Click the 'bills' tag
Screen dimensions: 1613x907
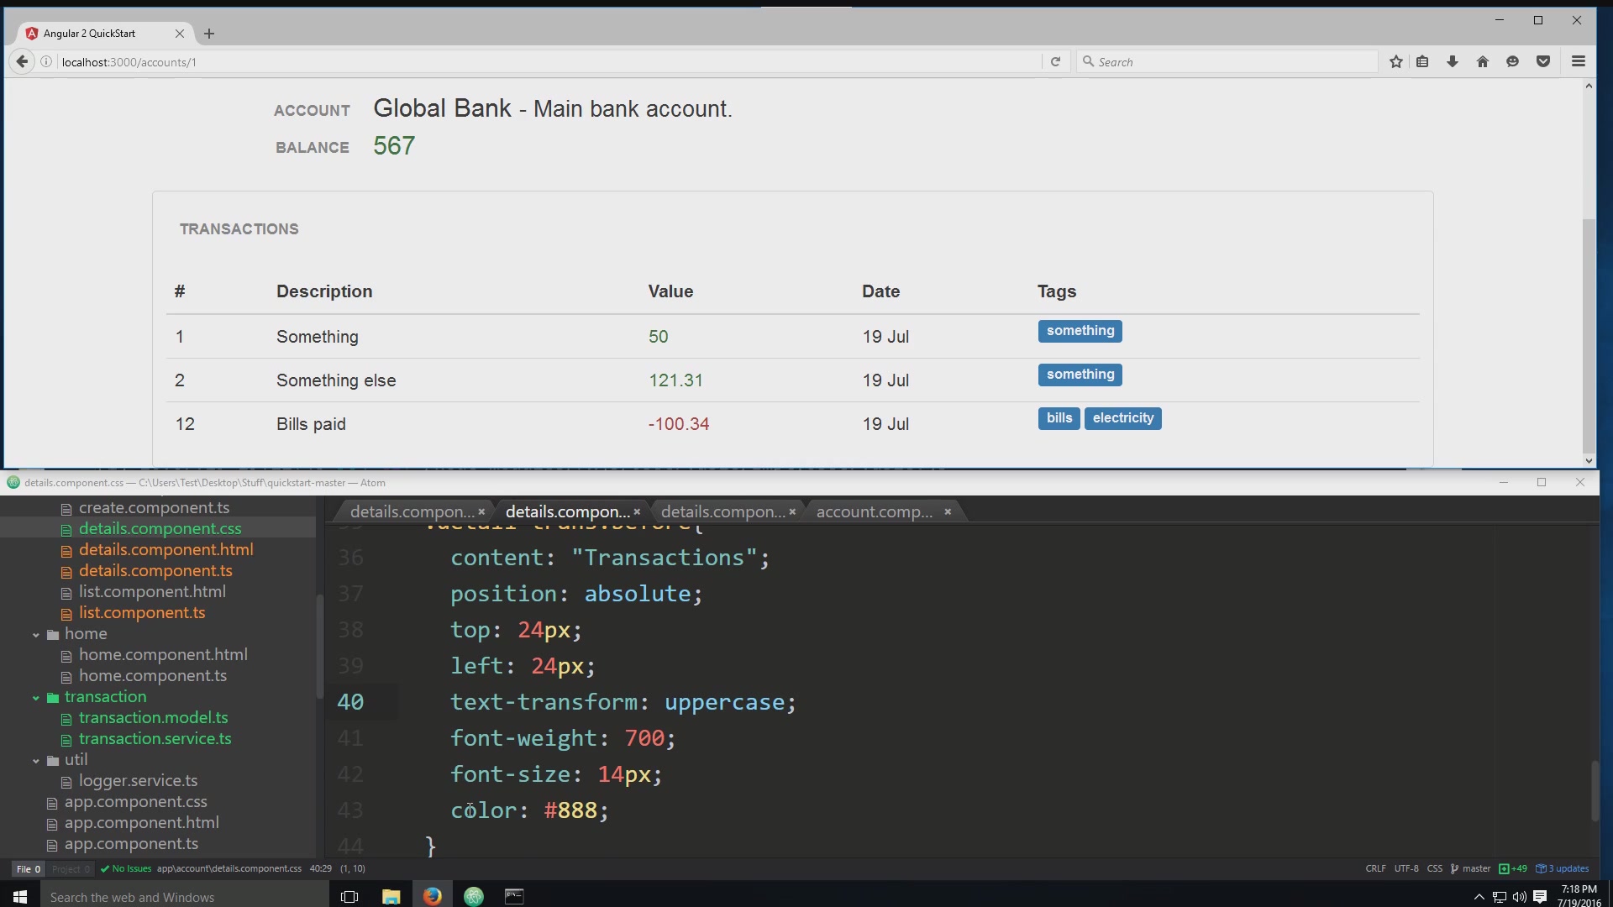(x=1059, y=418)
